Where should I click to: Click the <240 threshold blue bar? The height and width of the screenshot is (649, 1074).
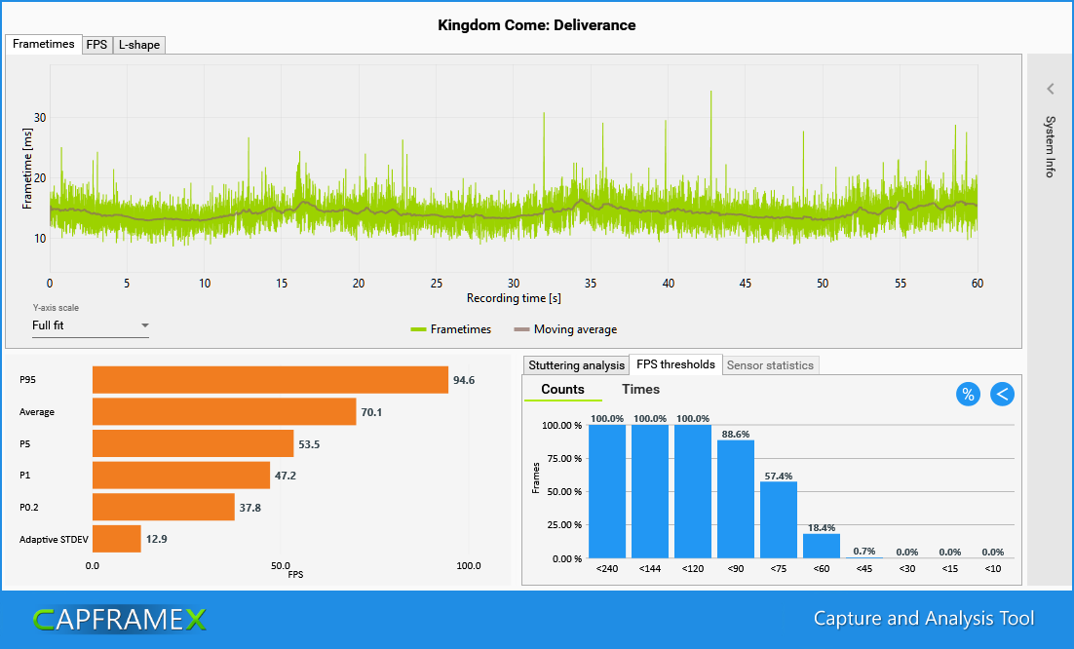[x=607, y=491]
